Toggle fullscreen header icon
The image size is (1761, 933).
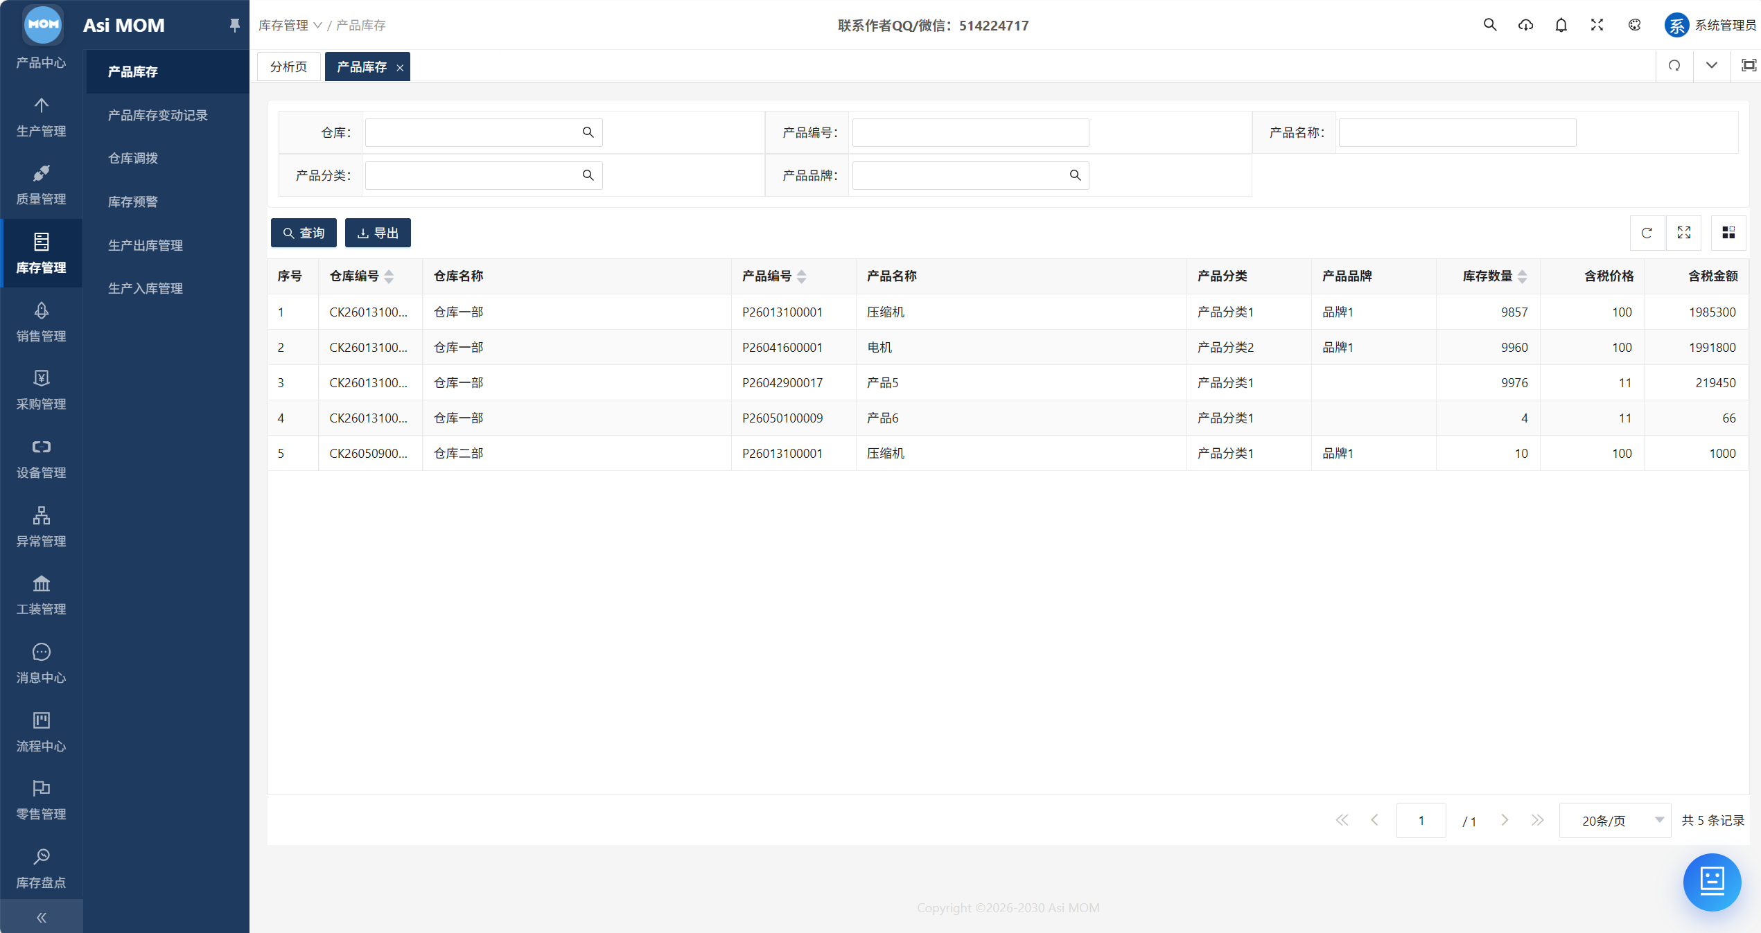coord(1597,25)
